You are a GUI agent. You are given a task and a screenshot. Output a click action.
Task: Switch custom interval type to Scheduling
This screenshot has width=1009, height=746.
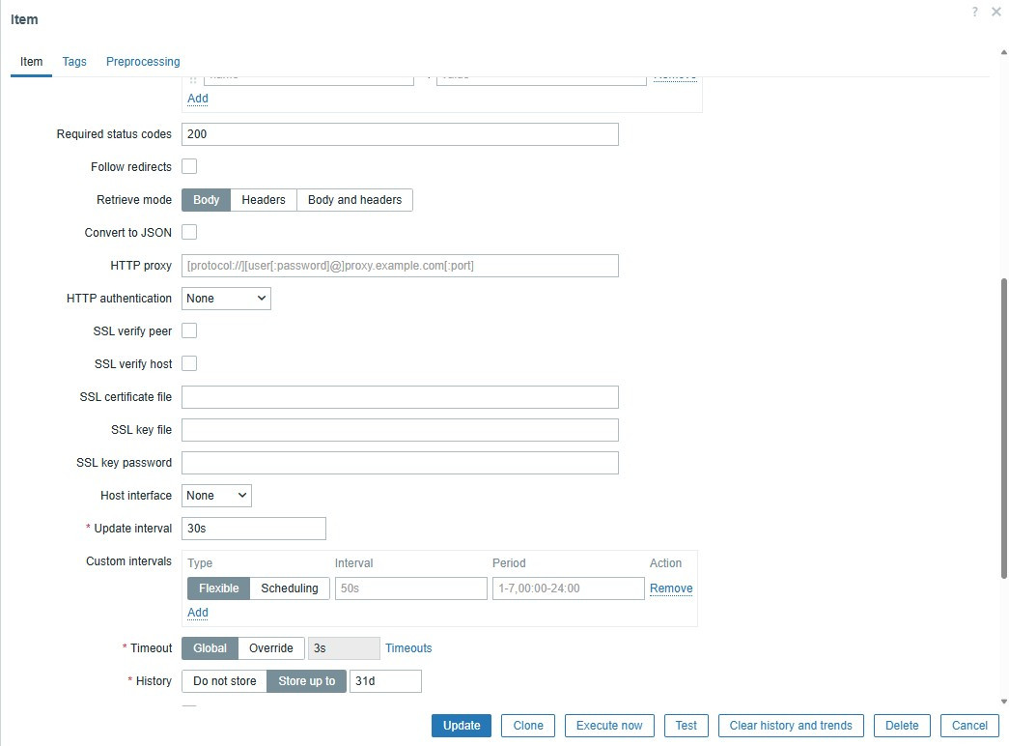click(292, 588)
